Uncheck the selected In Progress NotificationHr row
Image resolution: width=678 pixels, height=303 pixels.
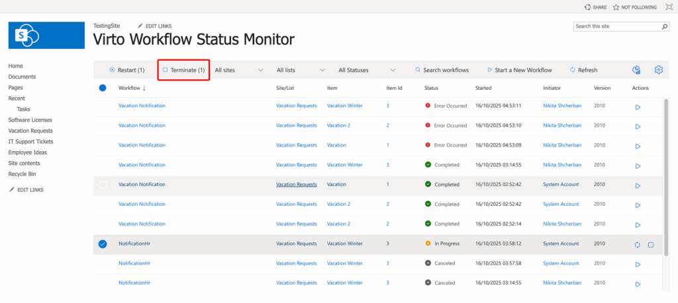click(x=103, y=244)
